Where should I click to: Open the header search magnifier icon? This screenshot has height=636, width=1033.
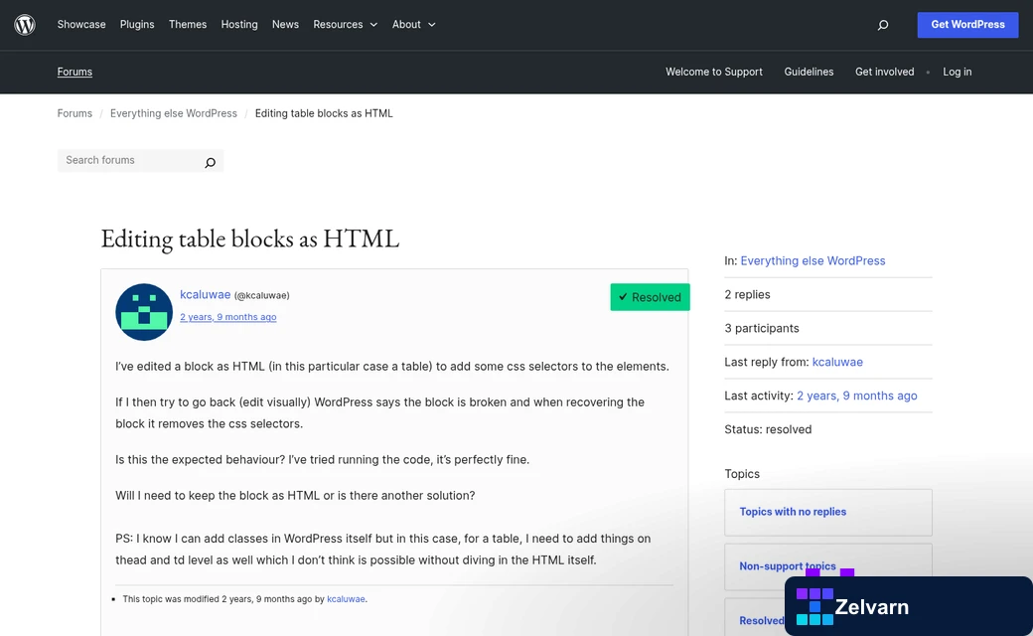pos(883,25)
